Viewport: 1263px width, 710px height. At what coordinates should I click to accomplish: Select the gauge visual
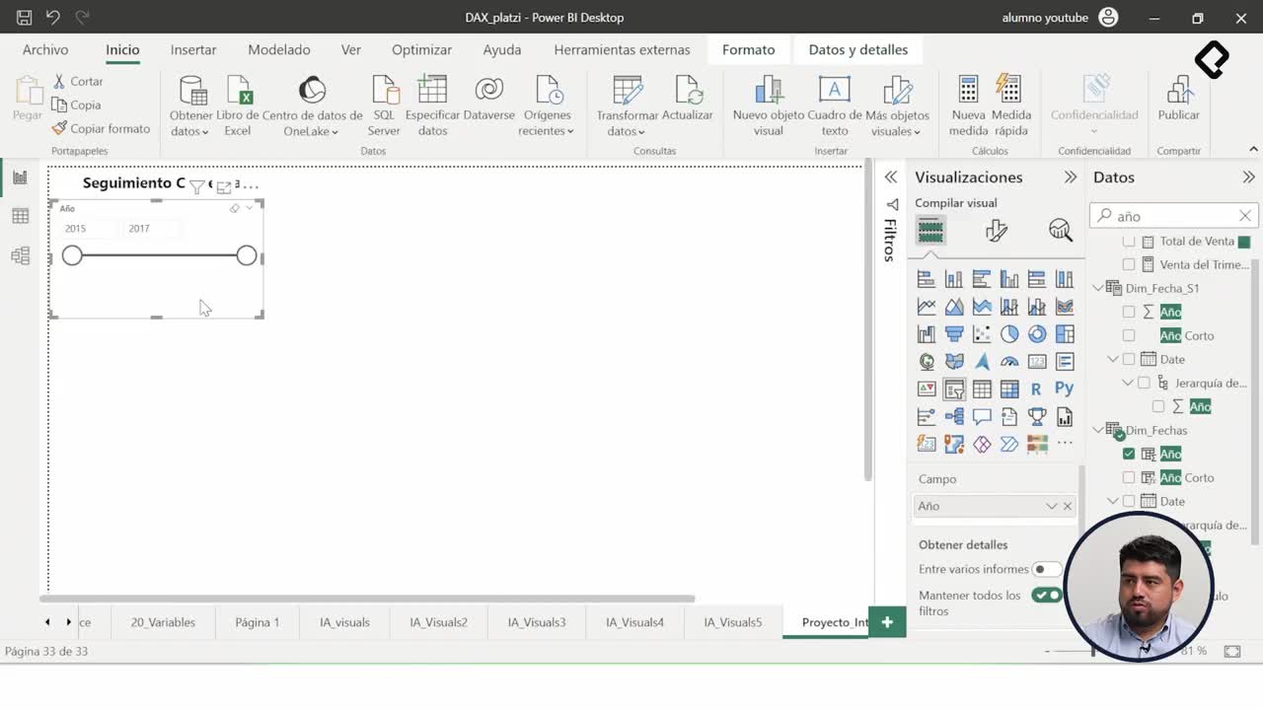tap(1008, 362)
